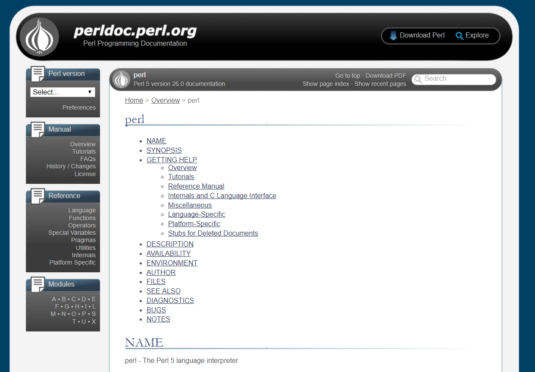Screen dimensions: 535x372
Task: Show the page index
Action: tap(325, 84)
